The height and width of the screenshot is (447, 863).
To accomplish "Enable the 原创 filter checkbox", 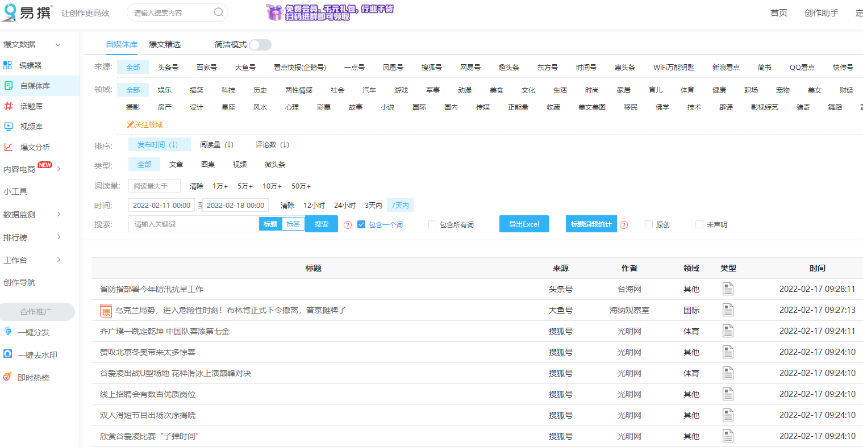I will [648, 224].
